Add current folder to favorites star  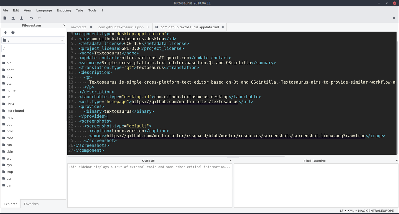point(13,32)
